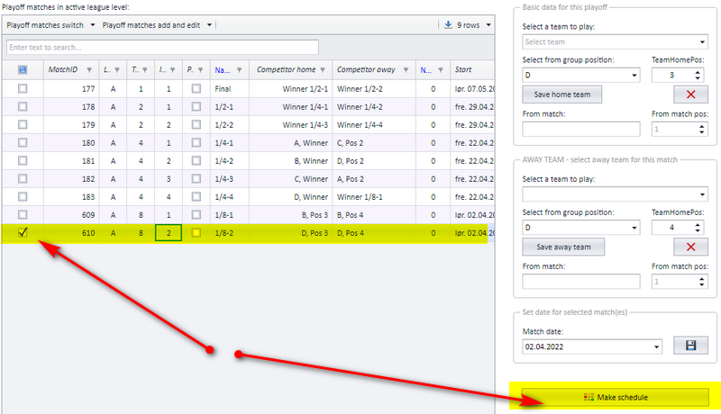Viewport: 721px width, 414px height.
Task: Tick the row checkbox for match 178
Action: click(23, 106)
